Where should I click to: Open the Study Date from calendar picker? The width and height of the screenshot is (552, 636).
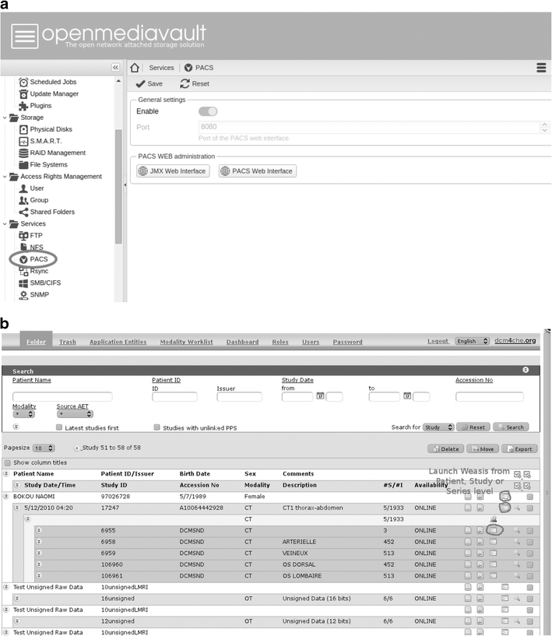[320, 395]
